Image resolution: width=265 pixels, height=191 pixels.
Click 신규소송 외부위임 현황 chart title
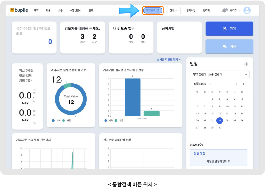click(x=117, y=140)
